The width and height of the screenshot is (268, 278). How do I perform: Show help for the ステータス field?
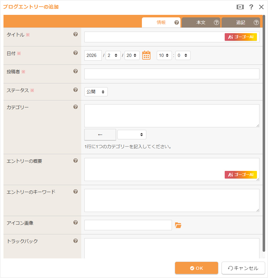(76, 90)
